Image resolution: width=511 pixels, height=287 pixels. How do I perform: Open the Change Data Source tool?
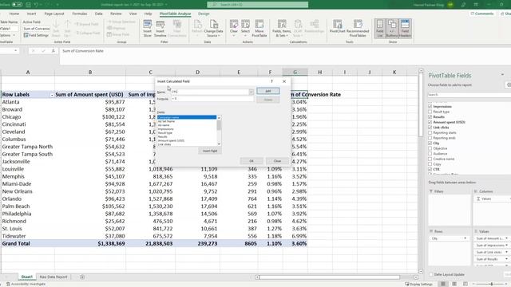click(213, 29)
